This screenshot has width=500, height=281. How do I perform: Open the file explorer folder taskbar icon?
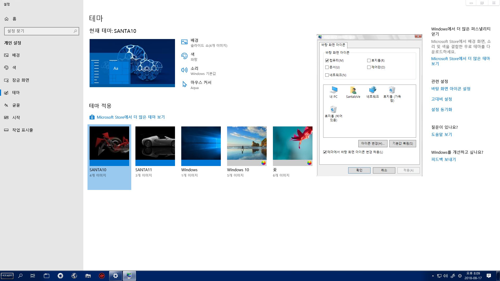[x=47, y=276]
